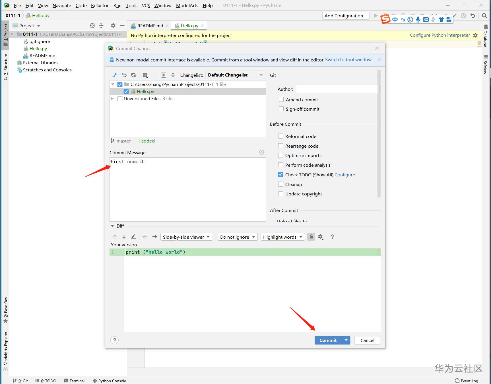Open Search Everywhere magnifier icon
491x384 pixels.
coord(484,16)
